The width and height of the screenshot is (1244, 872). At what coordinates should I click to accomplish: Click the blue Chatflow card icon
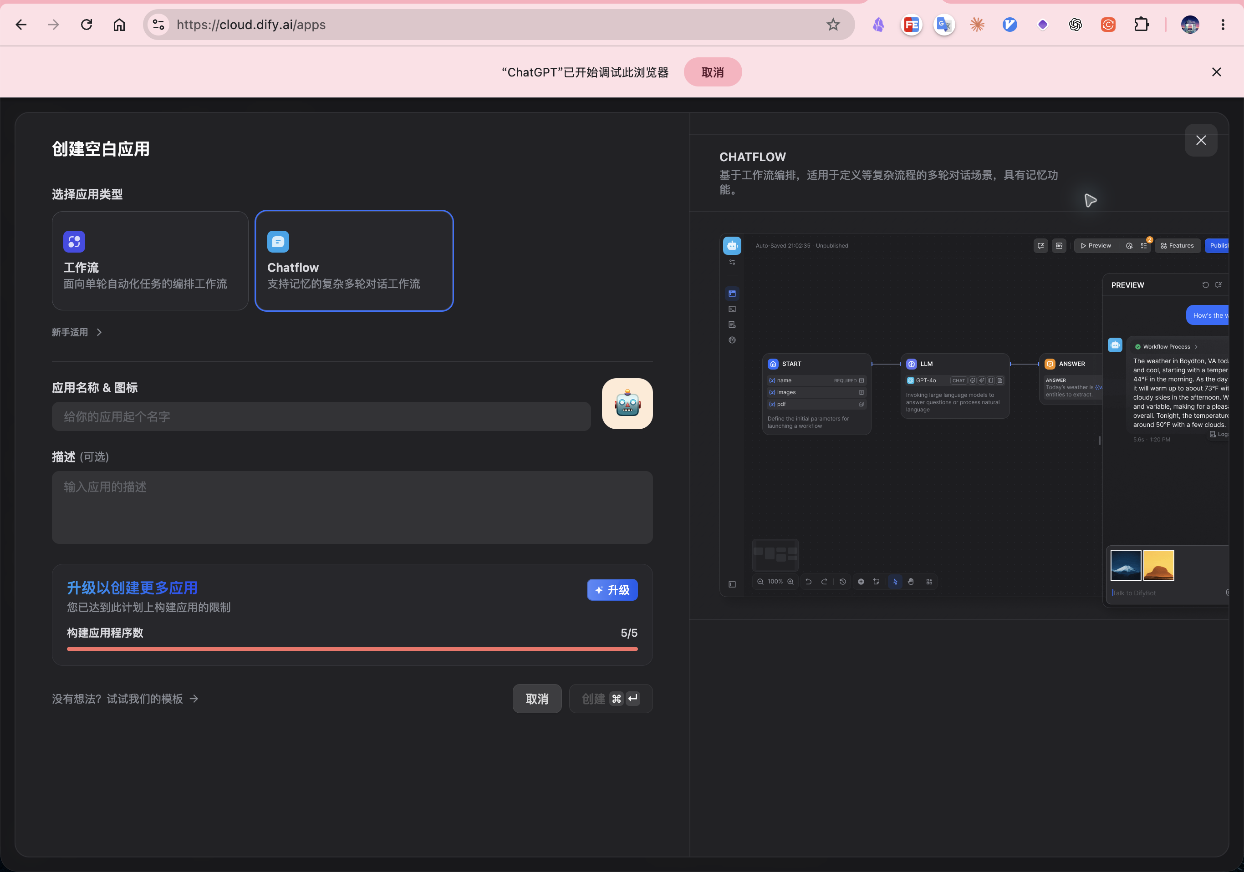[278, 242]
